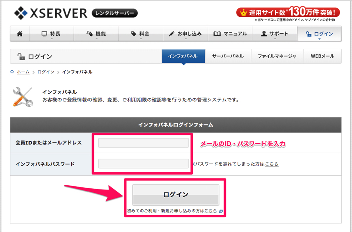Select the インフォパネル tab
This screenshot has width=352, height=232.
[183, 56]
